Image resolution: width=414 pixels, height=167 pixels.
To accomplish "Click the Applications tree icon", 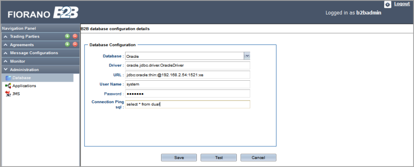I will pyautogui.click(x=8, y=86).
